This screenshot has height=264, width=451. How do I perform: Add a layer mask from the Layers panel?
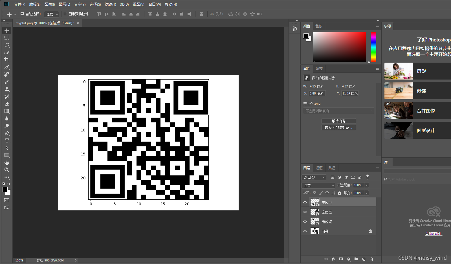pos(341,259)
